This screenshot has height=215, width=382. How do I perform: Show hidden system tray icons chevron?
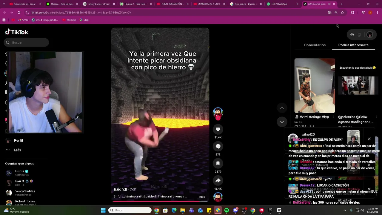point(345,210)
